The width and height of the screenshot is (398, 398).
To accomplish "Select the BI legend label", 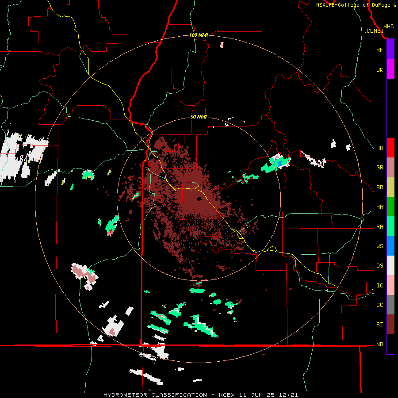I will click(x=379, y=325).
